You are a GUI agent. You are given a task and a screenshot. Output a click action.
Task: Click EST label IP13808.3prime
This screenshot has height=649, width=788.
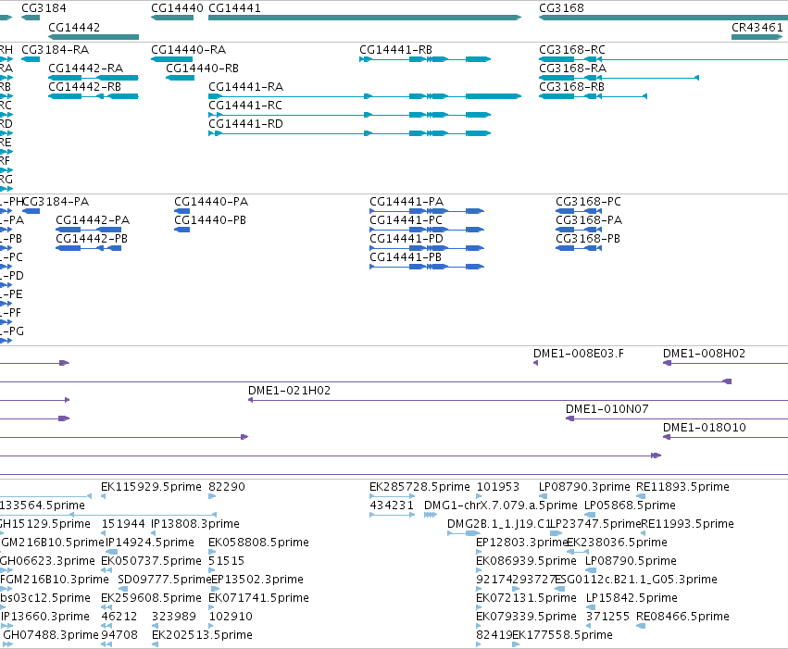click(195, 524)
